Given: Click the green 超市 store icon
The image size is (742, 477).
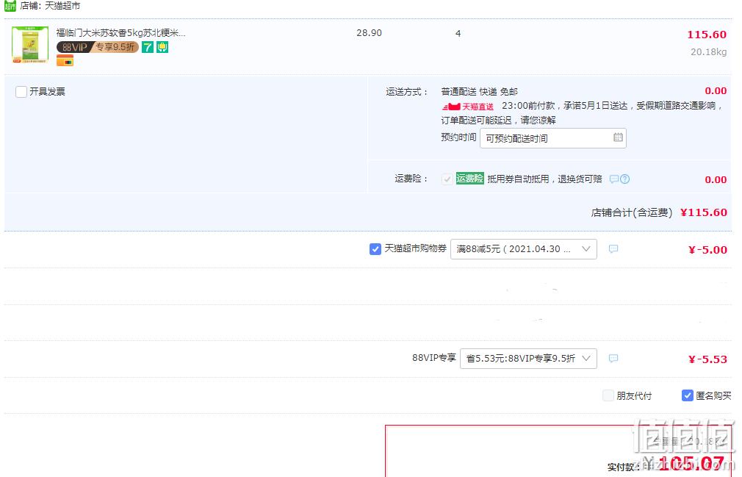Looking at the screenshot, I should click(10, 6).
